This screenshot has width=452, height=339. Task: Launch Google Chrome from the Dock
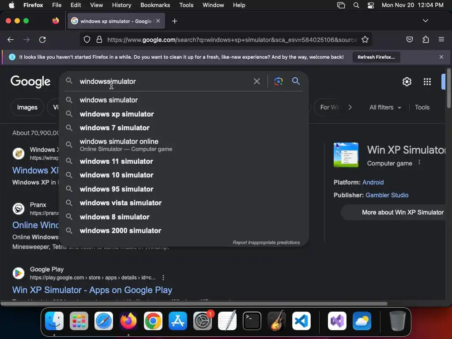pyautogui.click(x=153, y=321)
